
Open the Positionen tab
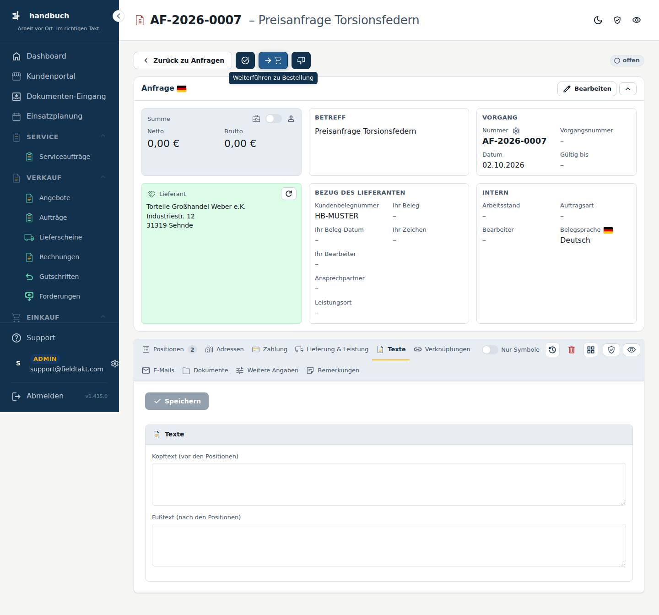tap(169, 349)
